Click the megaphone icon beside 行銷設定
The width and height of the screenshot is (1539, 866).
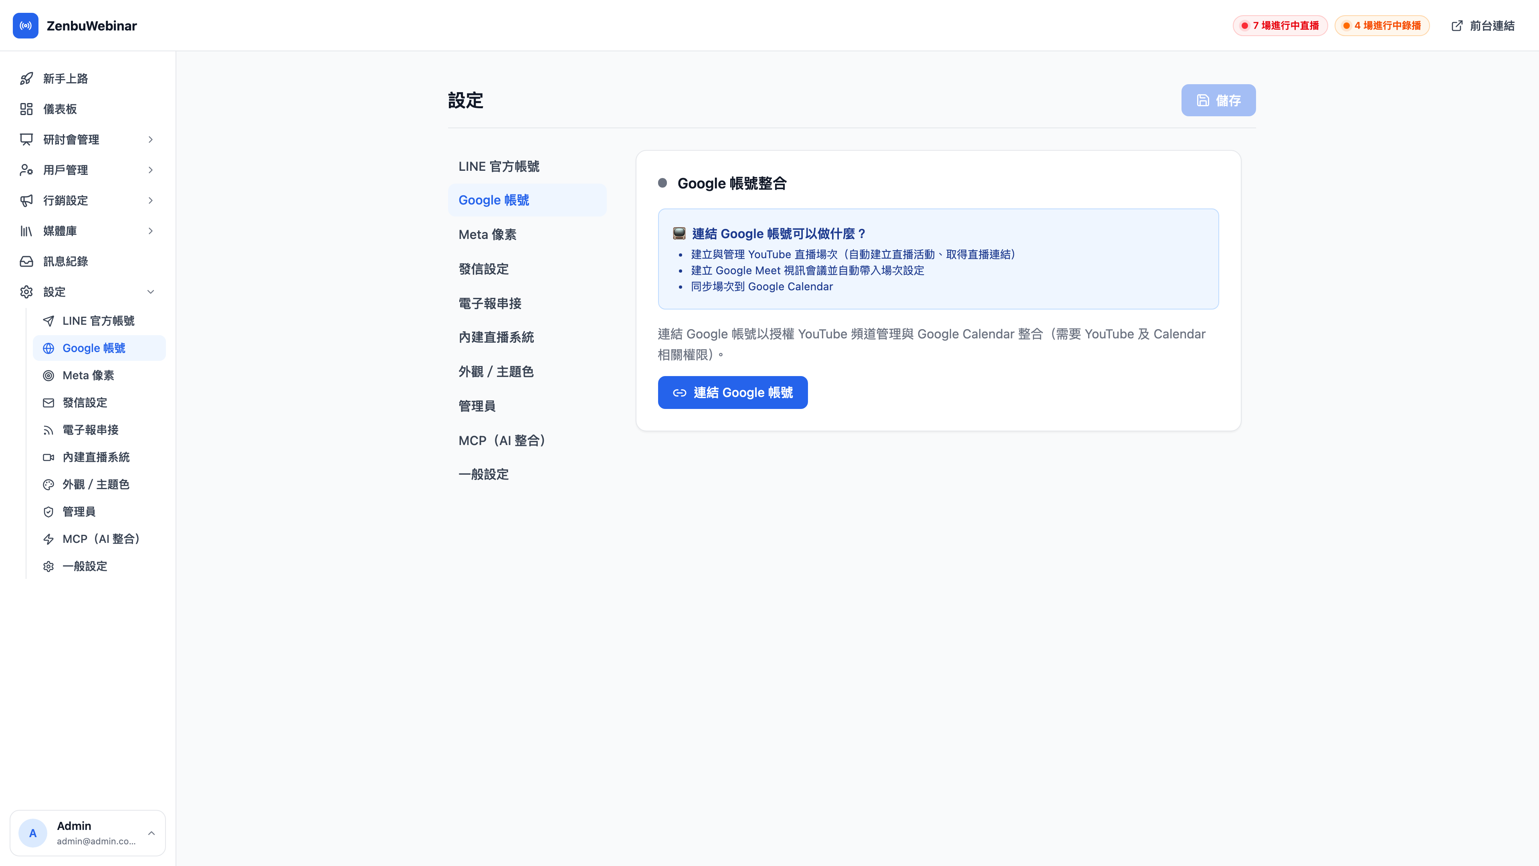(26, 201)
